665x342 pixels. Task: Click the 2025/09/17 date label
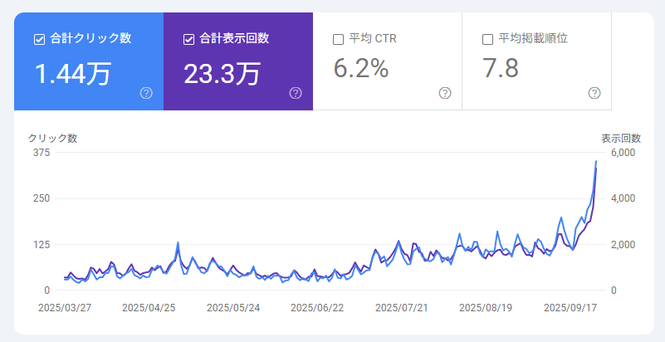click(x=570, y=307)
